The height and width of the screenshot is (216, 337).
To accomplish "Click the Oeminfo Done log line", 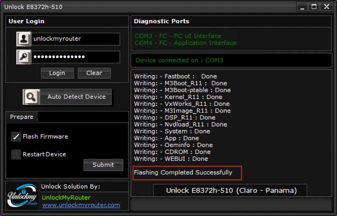I will tap(174, 145).
